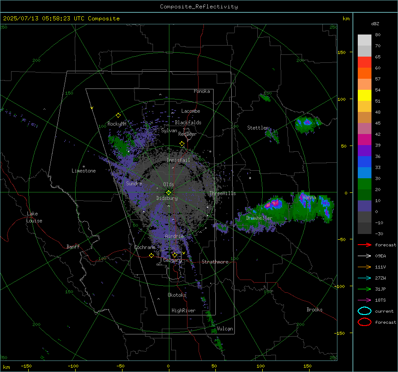Click the Composite_Reflectivity title
Screen dimensions: 398x372
(199, 7)
